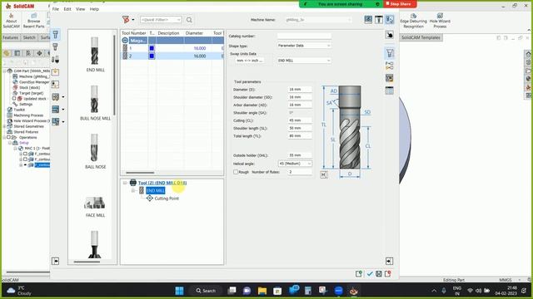Open Windows Start menu
The height and width of the screenshot is (299, 533).
179,291
